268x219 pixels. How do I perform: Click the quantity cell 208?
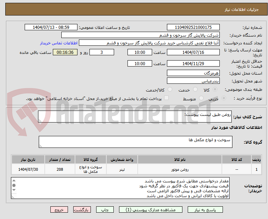pyautogui.click(x=60, y=169)
